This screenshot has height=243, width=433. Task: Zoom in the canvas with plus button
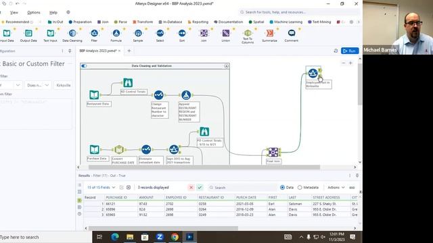pos(350,63)
